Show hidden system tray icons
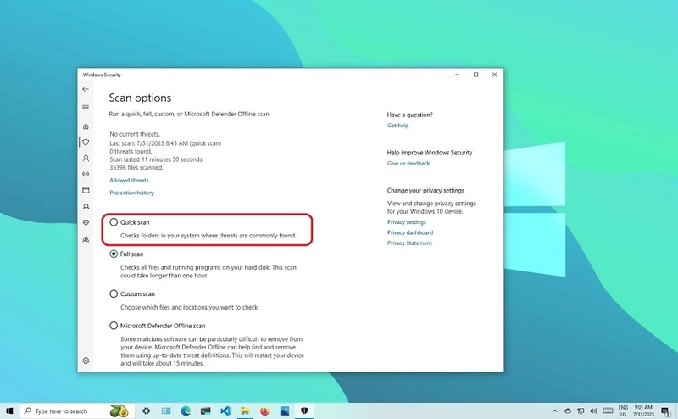678x419 pixels. point(555,411)
